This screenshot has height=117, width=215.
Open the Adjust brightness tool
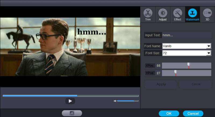point(163,15)
